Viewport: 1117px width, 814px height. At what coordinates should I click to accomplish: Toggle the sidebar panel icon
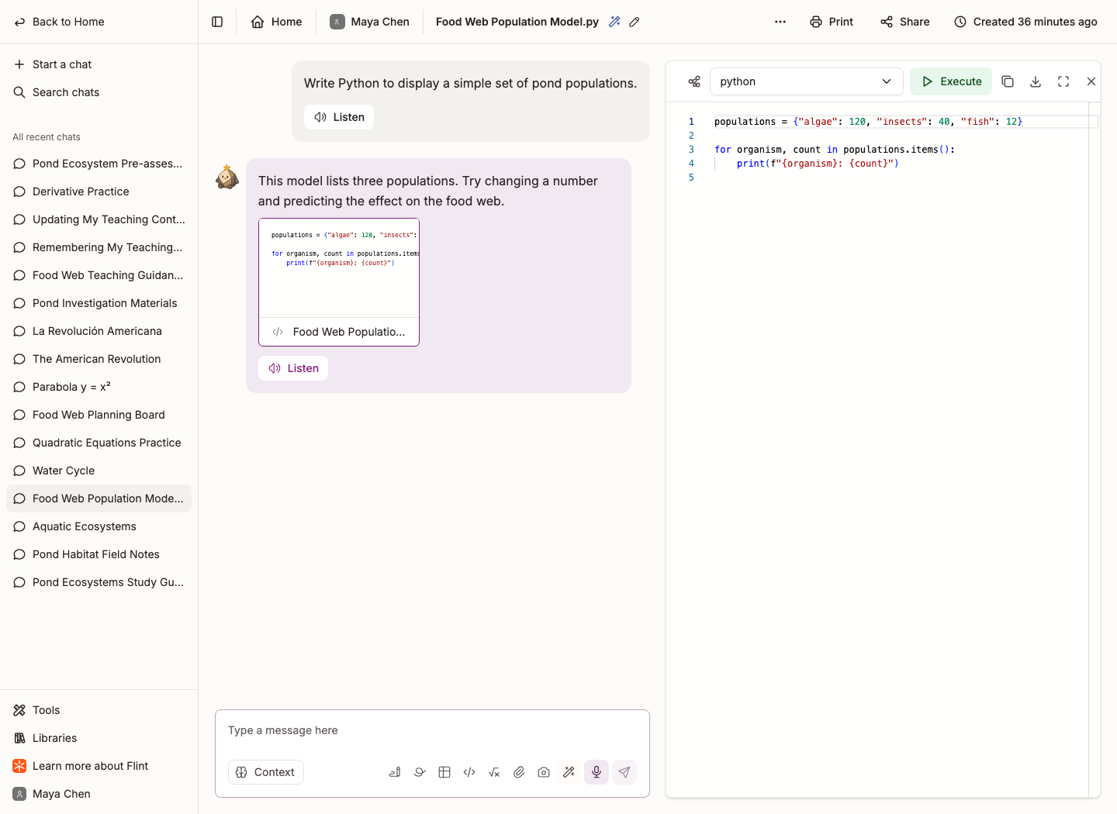click(x=217, y=22)
